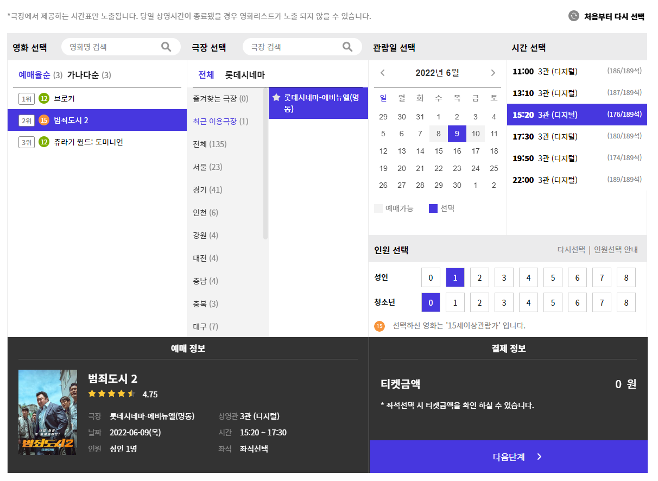Select the 22:00 showtime in 3관
This screenshot has width=658, height=481.
tap(577, 180)
